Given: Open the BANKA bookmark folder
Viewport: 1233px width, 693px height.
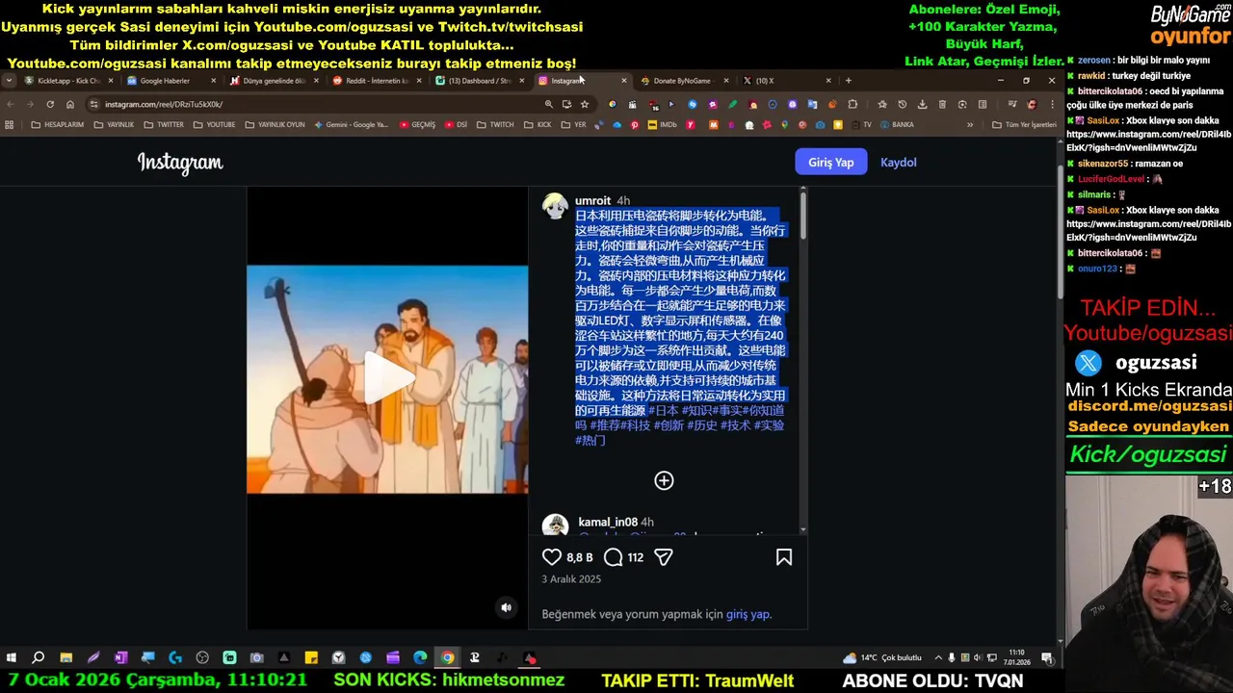Looking at the screenshot, I should tap(896, 124).
